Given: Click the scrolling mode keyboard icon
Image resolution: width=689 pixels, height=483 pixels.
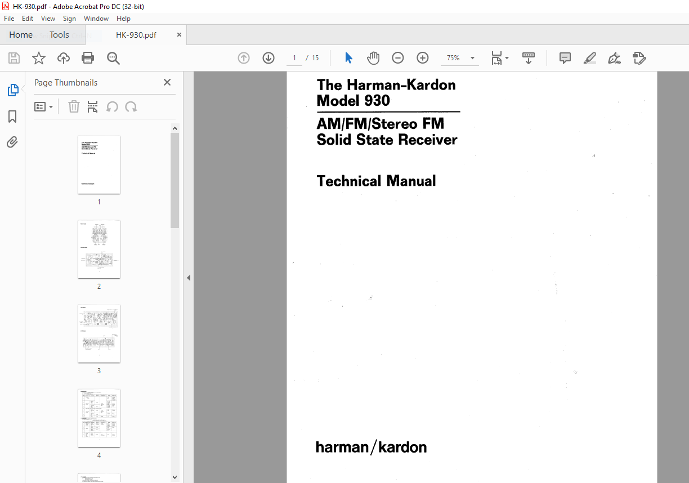Looking at the screenshot, I should (x=529, y=58).
